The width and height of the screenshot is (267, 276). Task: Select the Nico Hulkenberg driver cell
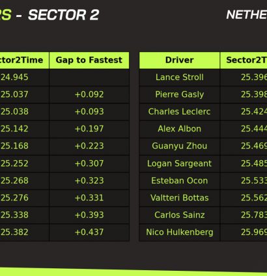(179, 232)
